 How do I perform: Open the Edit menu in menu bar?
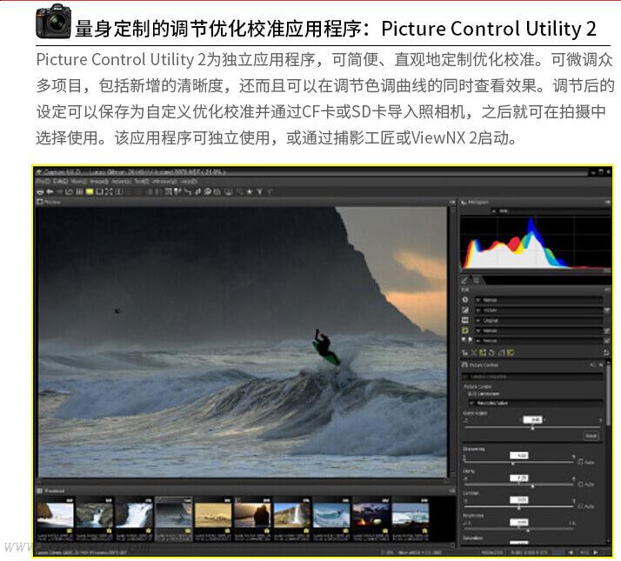click(x=60, y=182)
